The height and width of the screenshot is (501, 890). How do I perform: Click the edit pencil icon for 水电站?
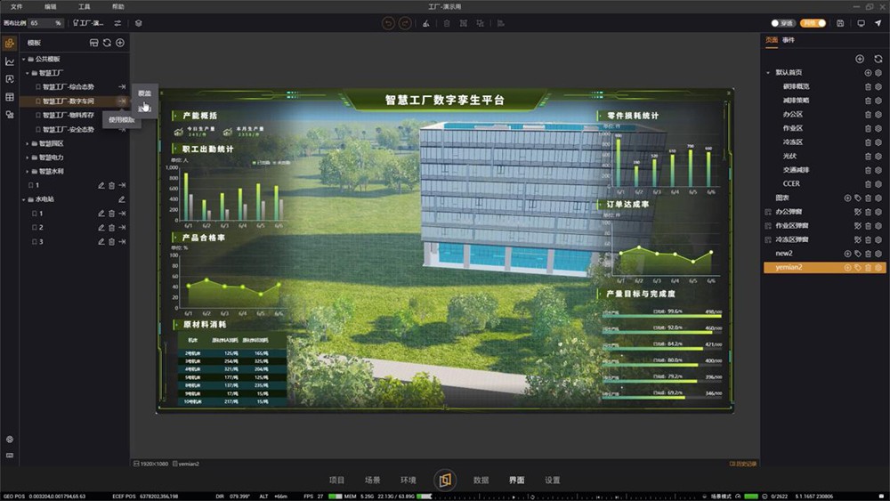click(x=121, y=199)
